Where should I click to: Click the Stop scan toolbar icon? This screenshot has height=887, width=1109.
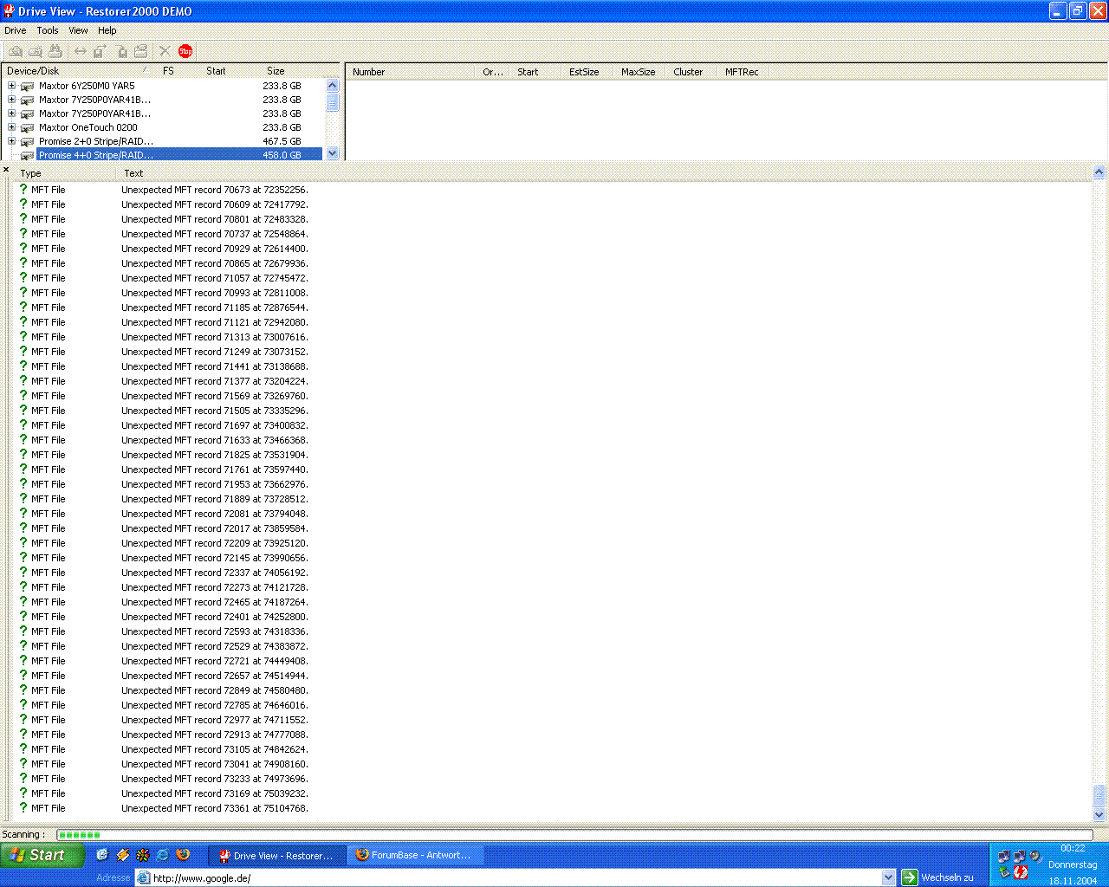pyautogui.click(x=185, y=51)
